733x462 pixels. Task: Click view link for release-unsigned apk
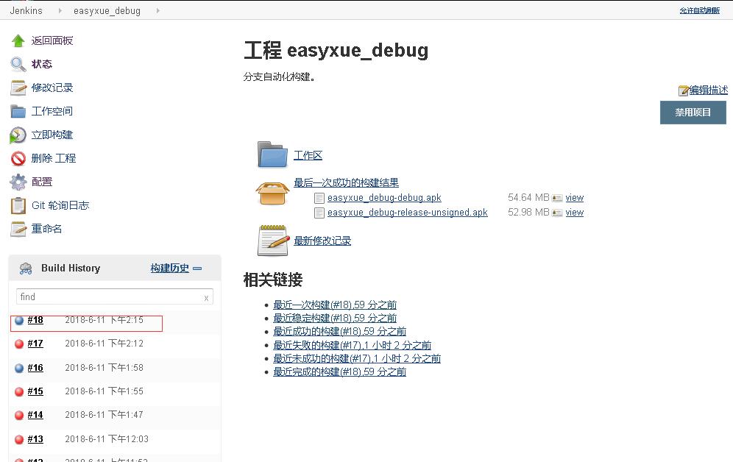(575, 213)
